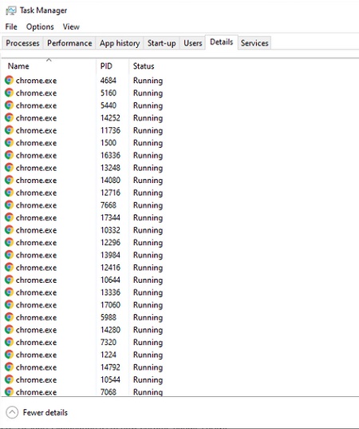Click the Task Manager title bar icon
Viewport: 359px width, 429px height.
(11, 10)
